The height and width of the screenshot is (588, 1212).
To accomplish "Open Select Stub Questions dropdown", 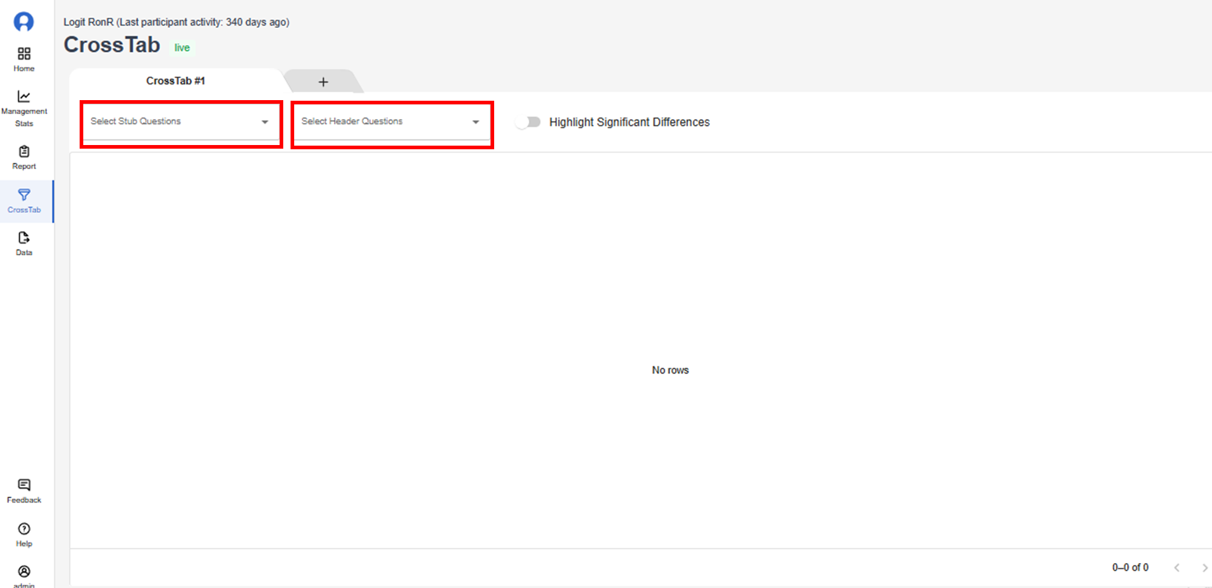I will click(x=173, y=122).
